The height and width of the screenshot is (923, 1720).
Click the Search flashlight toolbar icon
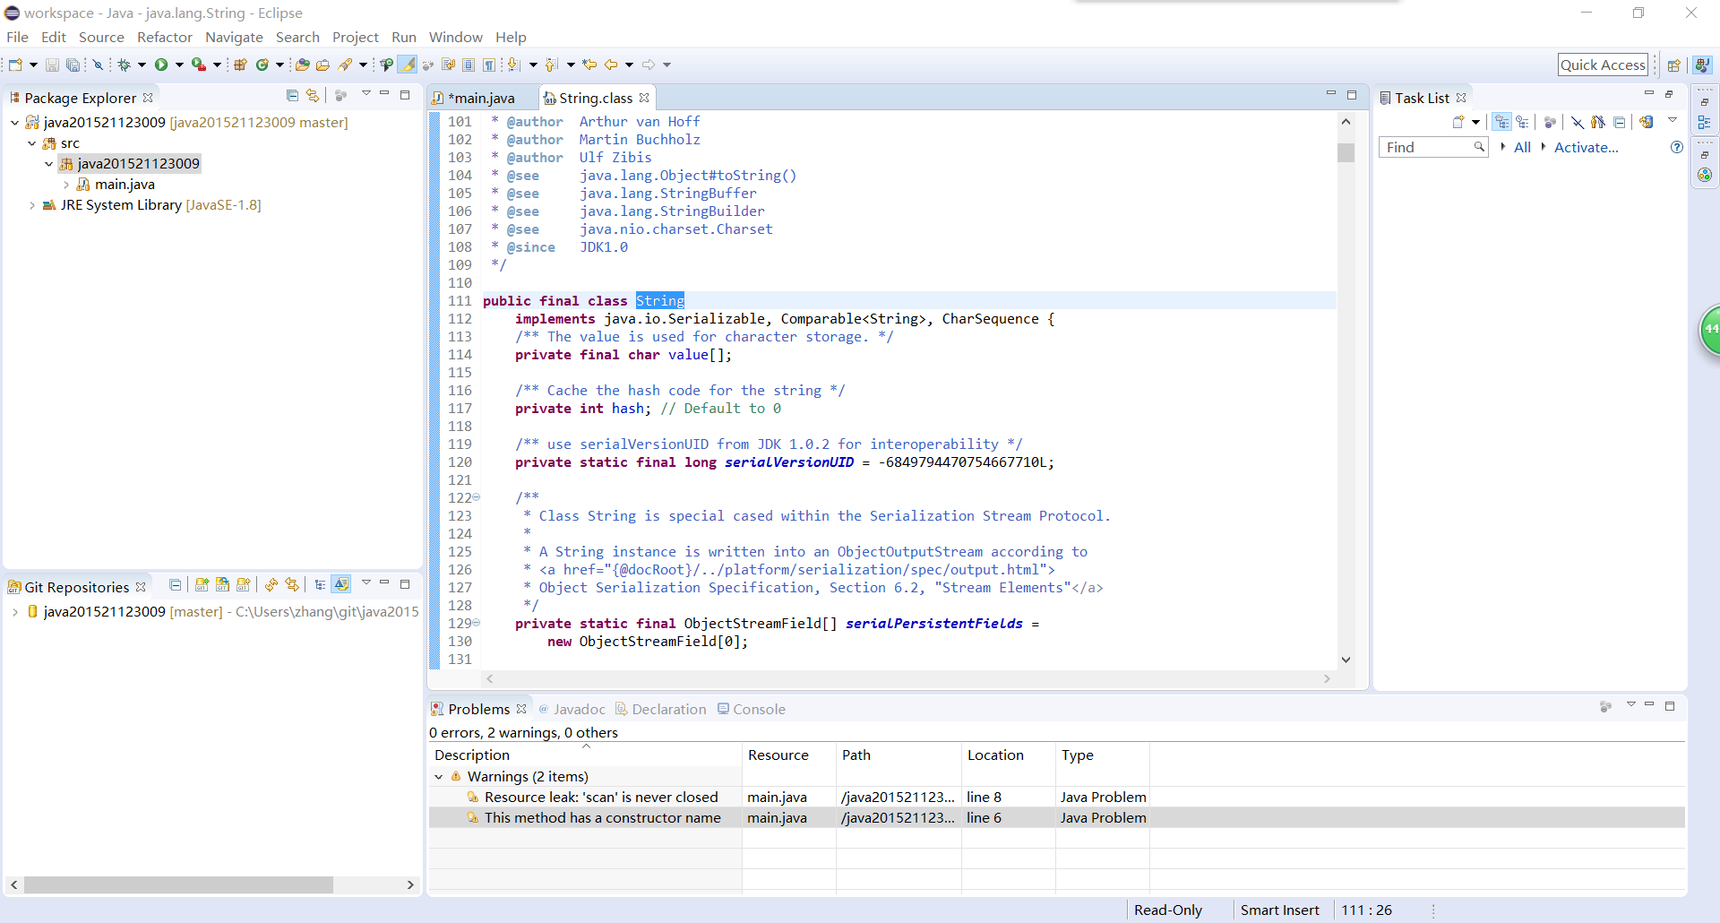point(345,65)
